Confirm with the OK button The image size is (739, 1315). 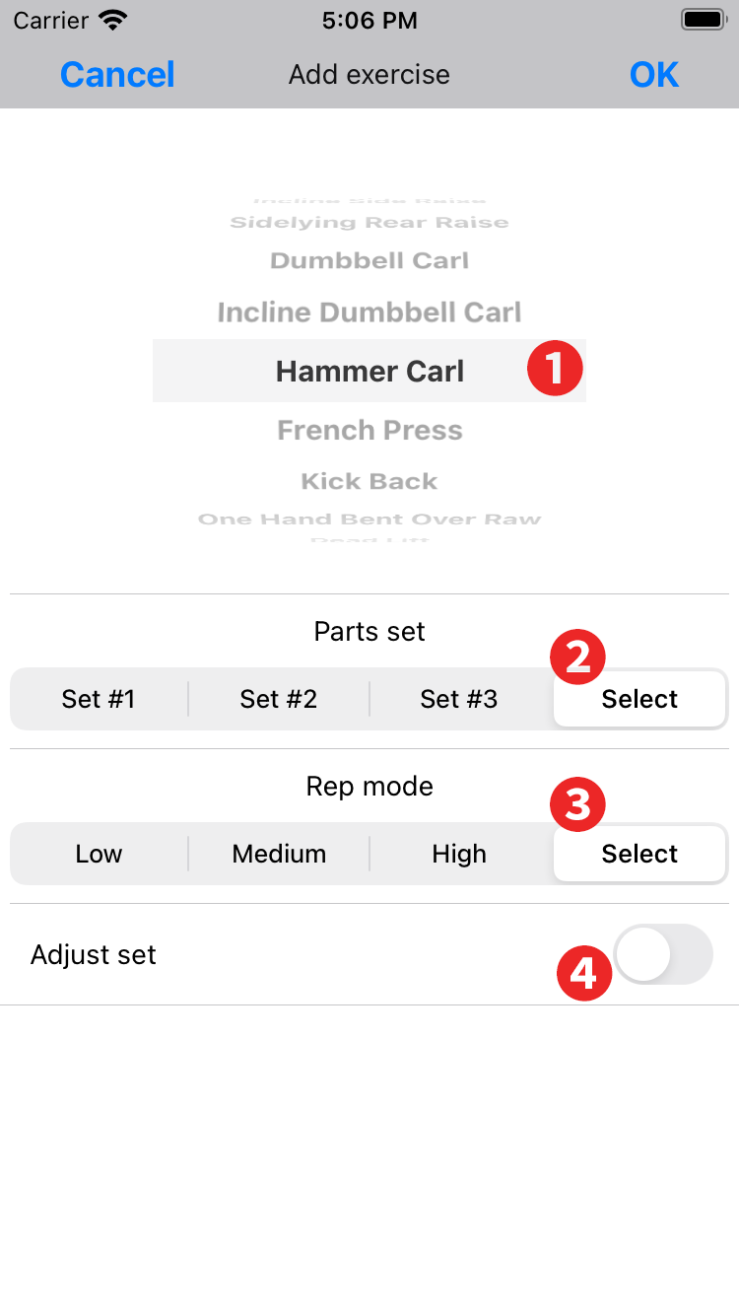[x=654, y=75]
